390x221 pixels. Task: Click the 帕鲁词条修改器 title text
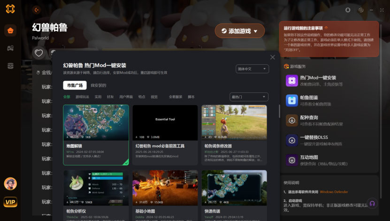[x=218, y=146]
